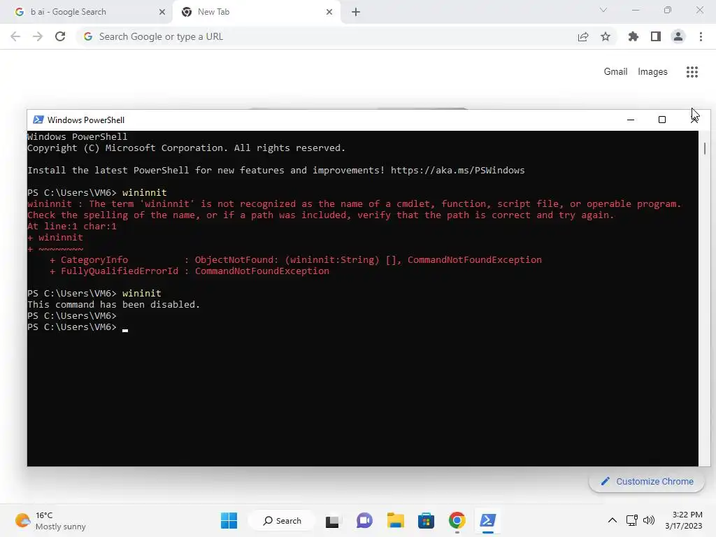Screen dimensions: 716x537
Task: Switch to Chrome via taskbar icon
Action: coord(457,520)
